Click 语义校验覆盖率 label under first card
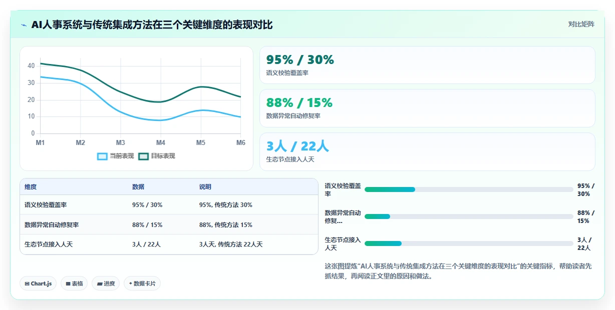The image size is (615, 310). (287, 73)
